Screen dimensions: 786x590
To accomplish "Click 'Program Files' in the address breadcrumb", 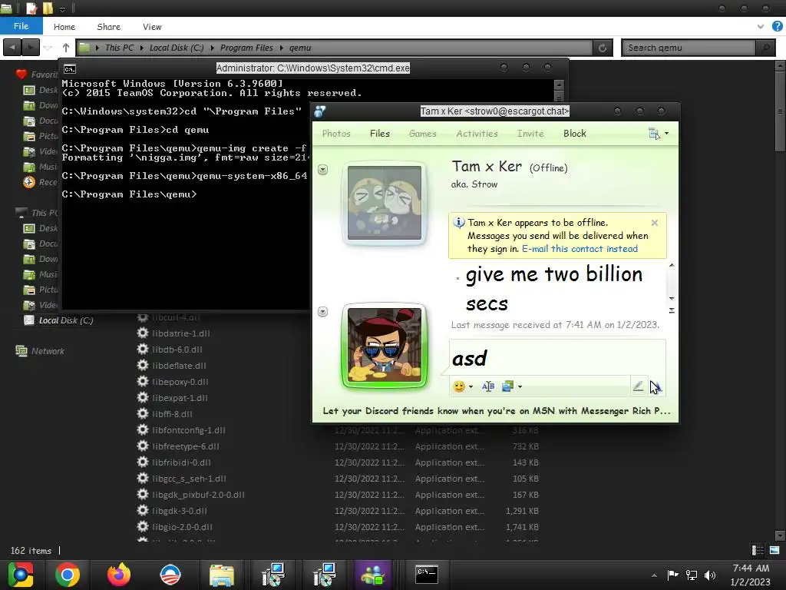I will tap(246, 48).
